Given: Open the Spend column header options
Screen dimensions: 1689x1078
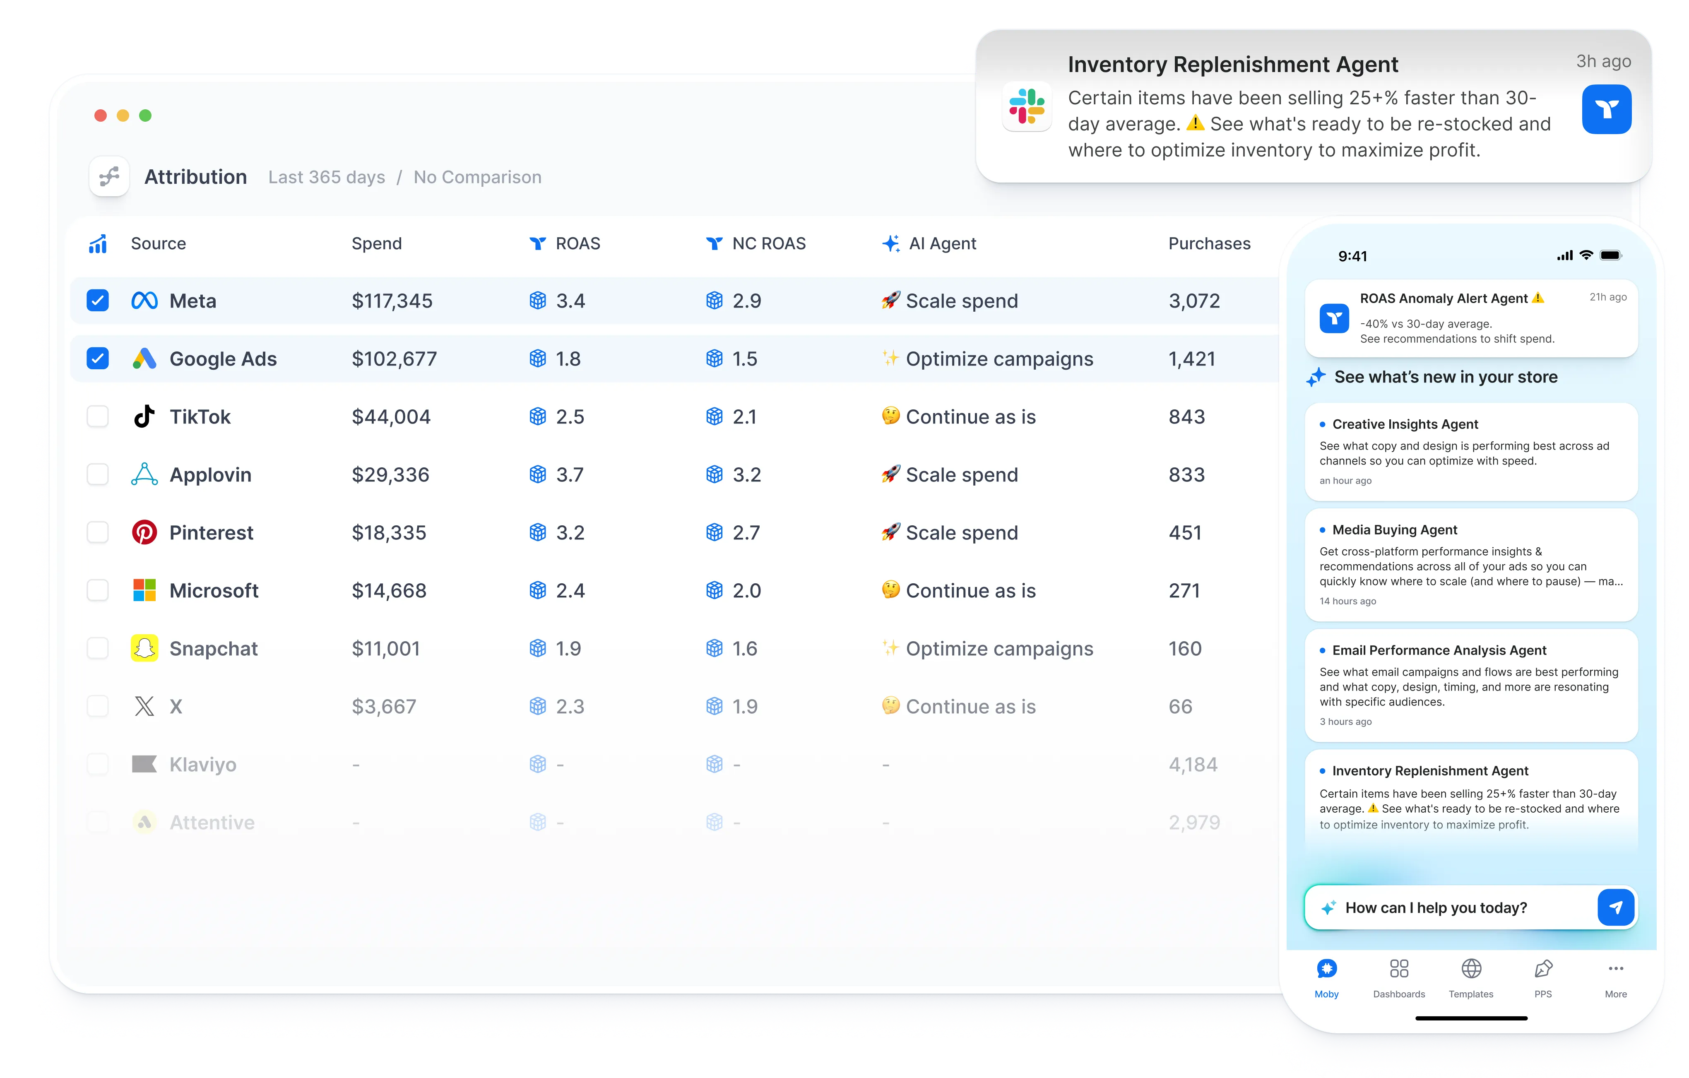Looking at the screenshot, I should 376,243.
